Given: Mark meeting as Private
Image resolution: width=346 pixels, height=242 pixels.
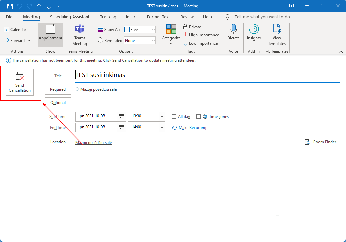Looking at the screenshot, I should tap(192, 27).
